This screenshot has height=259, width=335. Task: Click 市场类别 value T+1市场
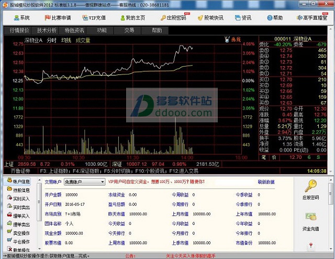tap(73, 214)
